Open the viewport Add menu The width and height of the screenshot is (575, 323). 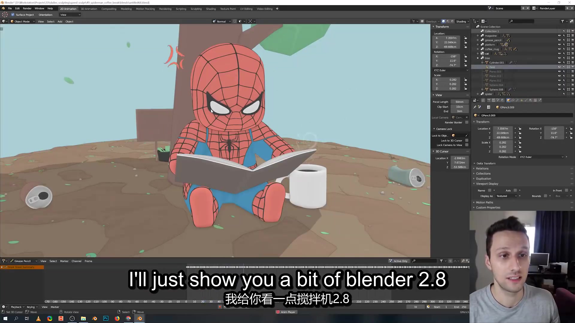pyautogui.click(x=60, y=22)
